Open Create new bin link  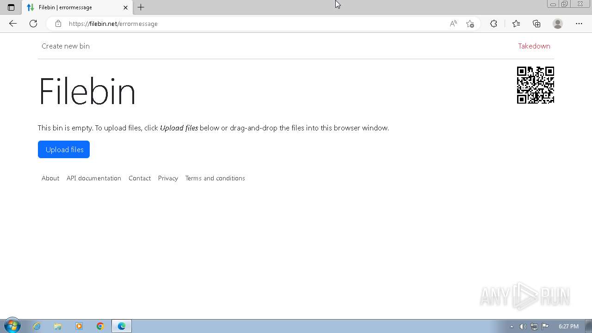tap(66, 46)
